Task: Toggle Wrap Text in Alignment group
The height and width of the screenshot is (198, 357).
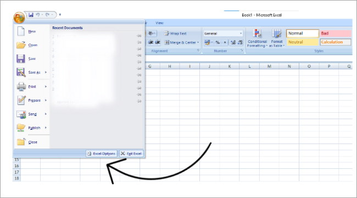Action: tap(175, 34)
